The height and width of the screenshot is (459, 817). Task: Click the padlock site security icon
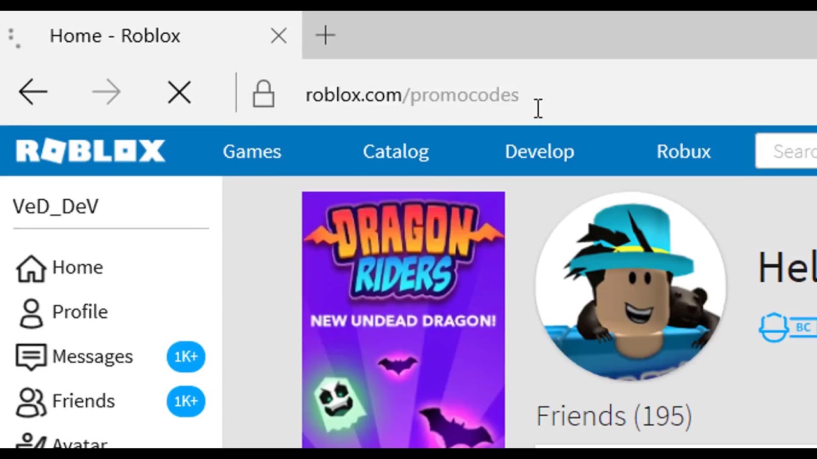pyautogui.click(x=263, y=94)
